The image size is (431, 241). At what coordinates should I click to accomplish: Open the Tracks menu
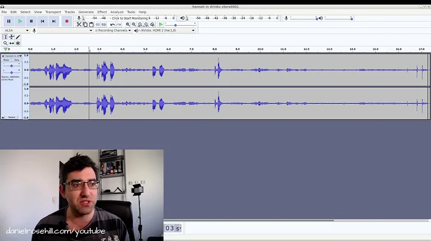coord(69,12)
